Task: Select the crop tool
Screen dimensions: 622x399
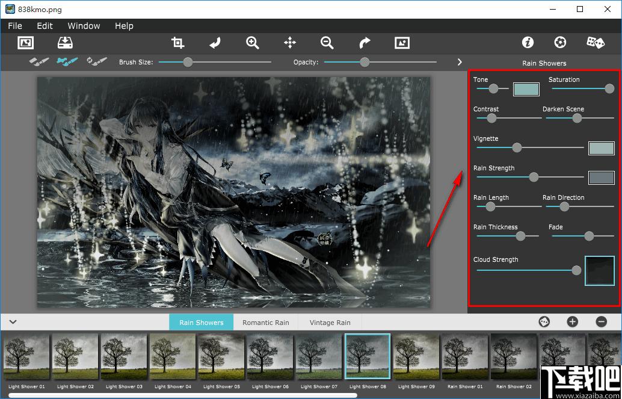Action: [177, 43]
